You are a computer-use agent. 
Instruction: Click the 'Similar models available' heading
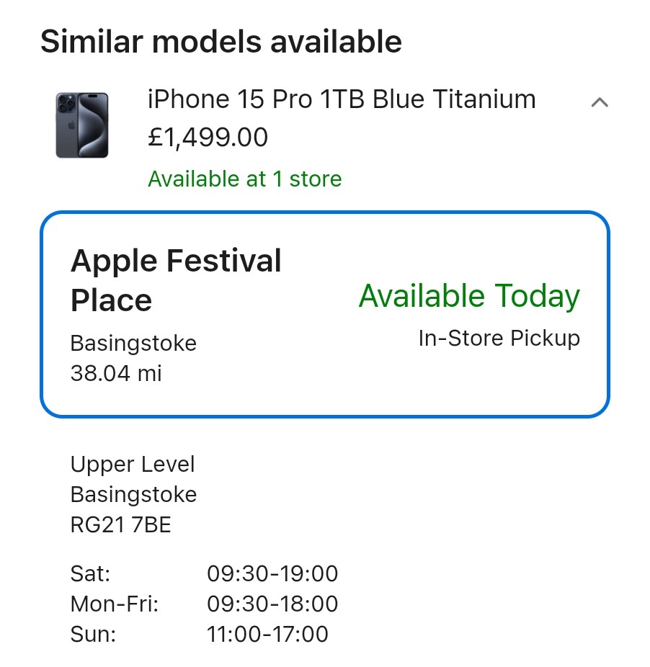(x=221, y=42)
